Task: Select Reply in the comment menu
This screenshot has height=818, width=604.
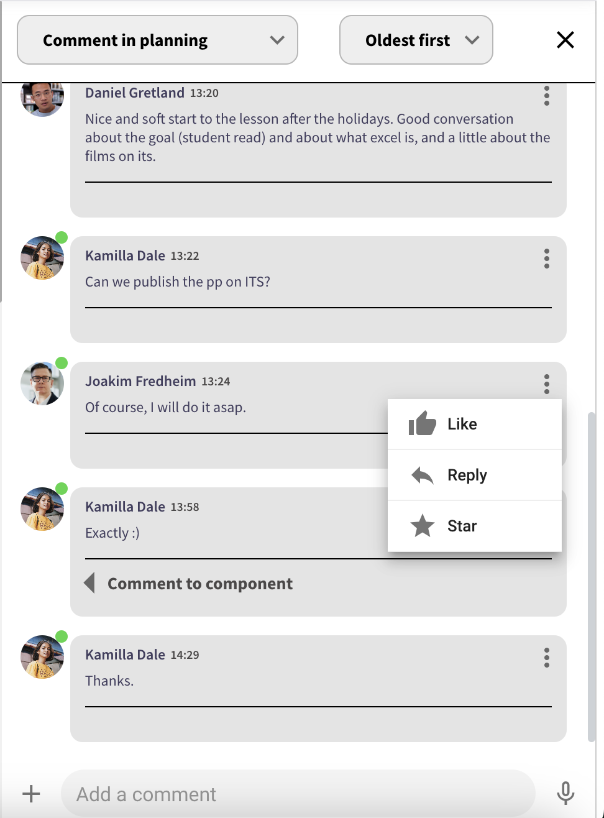Action: [x=467, y=476]
